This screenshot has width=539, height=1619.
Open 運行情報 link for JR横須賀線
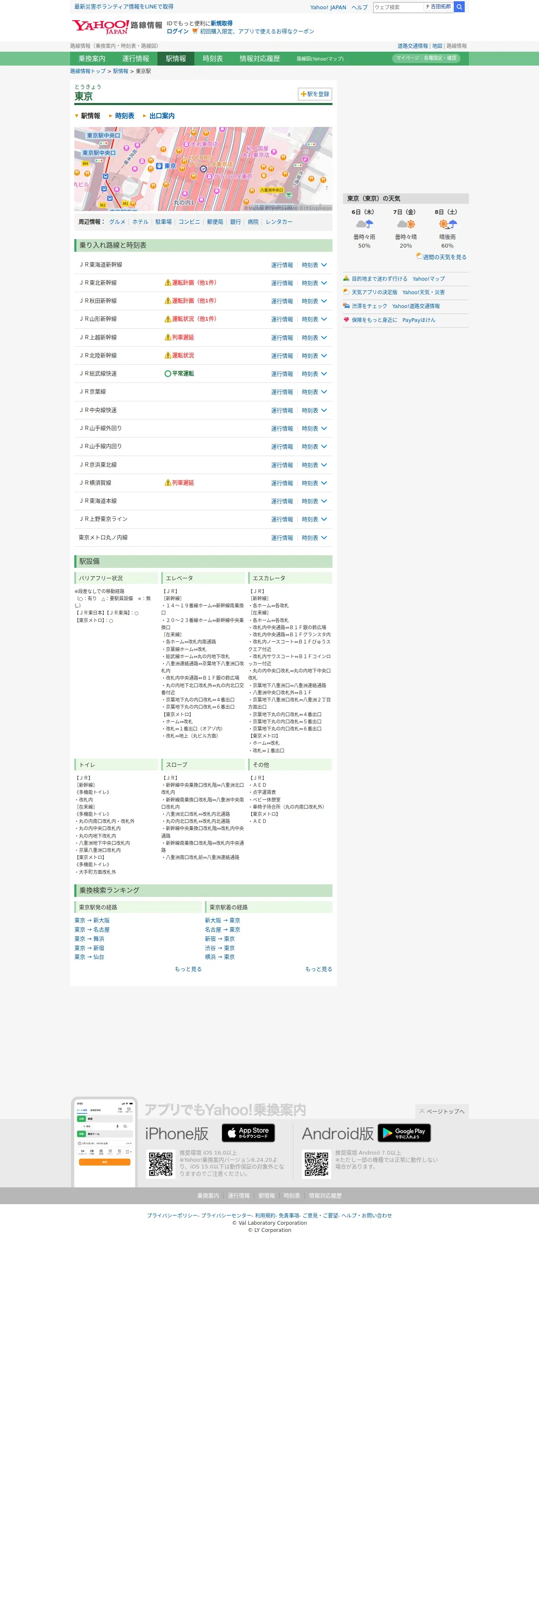click(282, 483)
